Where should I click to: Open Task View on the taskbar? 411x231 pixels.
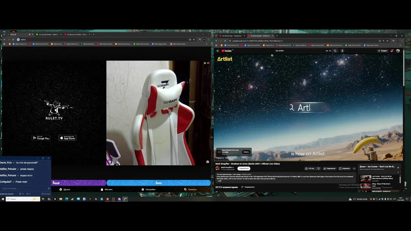43,199
